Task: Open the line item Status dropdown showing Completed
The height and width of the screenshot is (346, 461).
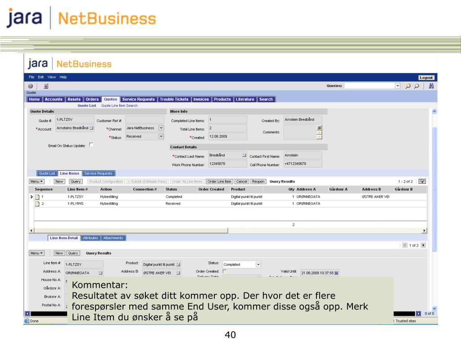Action: tap(258, 264)
